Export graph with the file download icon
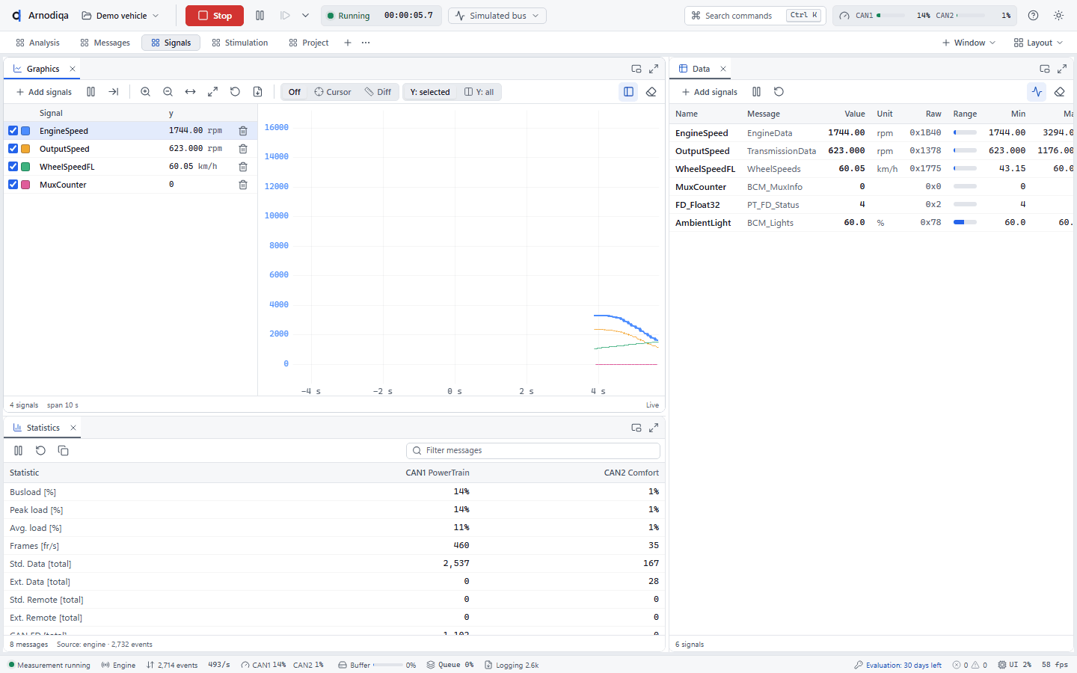The width and height of the screenshot is (1077, 673). [x=257, y=92]
